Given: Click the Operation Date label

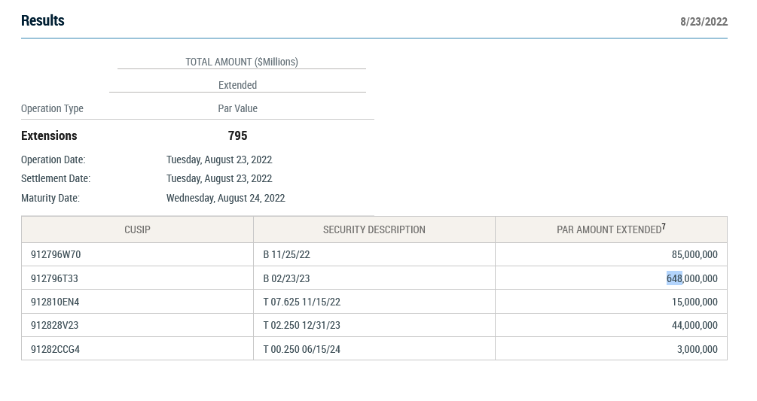Looking at the screenshot, I should [53, 159].
